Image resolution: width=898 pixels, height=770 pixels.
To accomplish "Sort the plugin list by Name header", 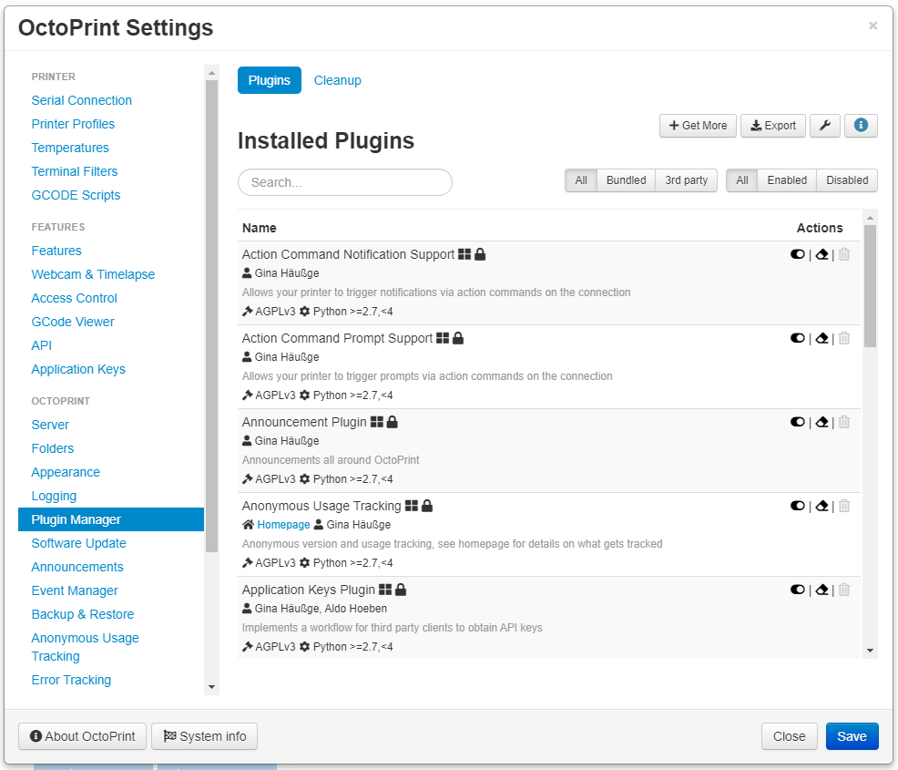I will point(259,228).
